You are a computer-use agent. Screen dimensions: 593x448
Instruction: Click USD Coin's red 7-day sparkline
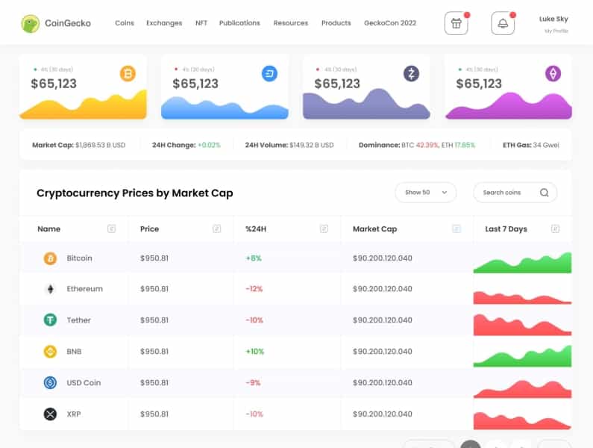[522, 390]
